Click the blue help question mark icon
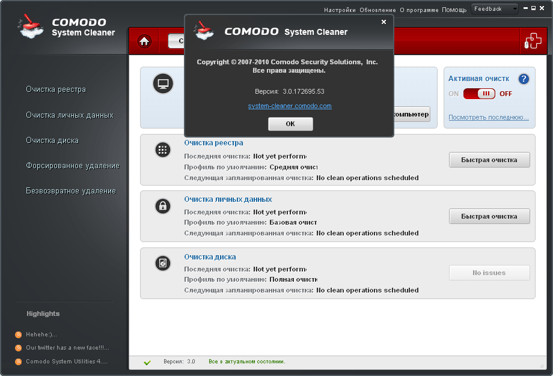 523,79
